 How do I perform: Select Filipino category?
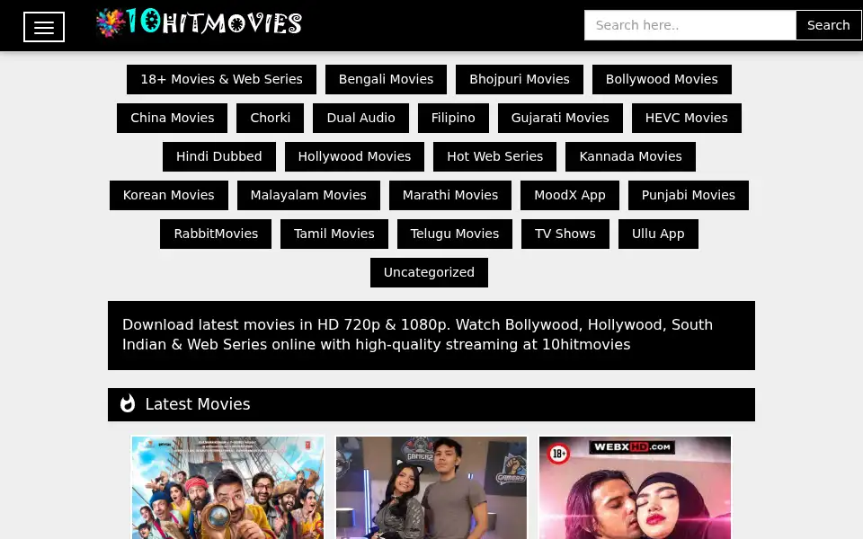[453, 118]
